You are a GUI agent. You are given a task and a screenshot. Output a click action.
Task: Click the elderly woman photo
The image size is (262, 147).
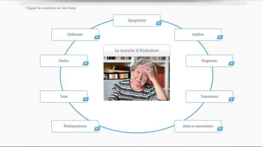click(x=137, y=79)
